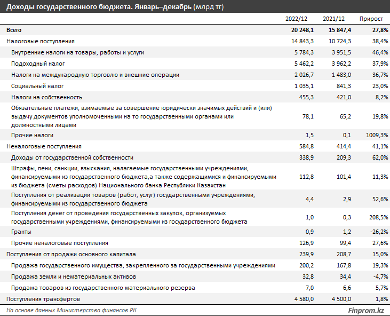Click 'Доходы от государственной собственности' label
The image size is (390, 316).
(x=73, y=158)
